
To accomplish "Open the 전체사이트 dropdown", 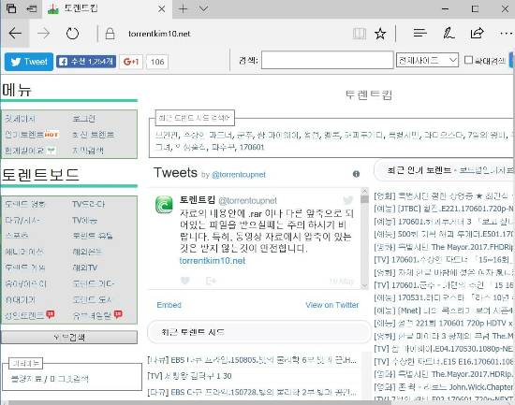I will pos(427,60).
